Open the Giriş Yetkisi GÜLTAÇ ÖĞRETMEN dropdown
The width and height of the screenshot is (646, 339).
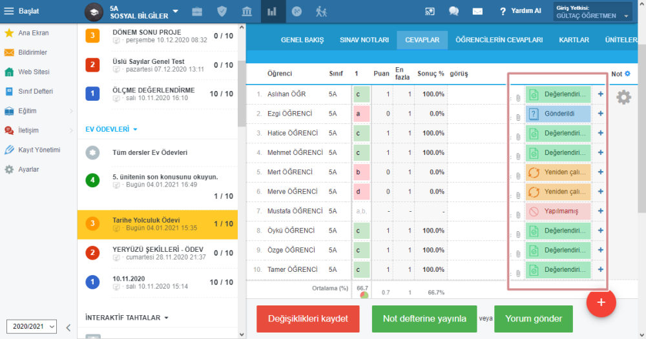coord(592,12)
